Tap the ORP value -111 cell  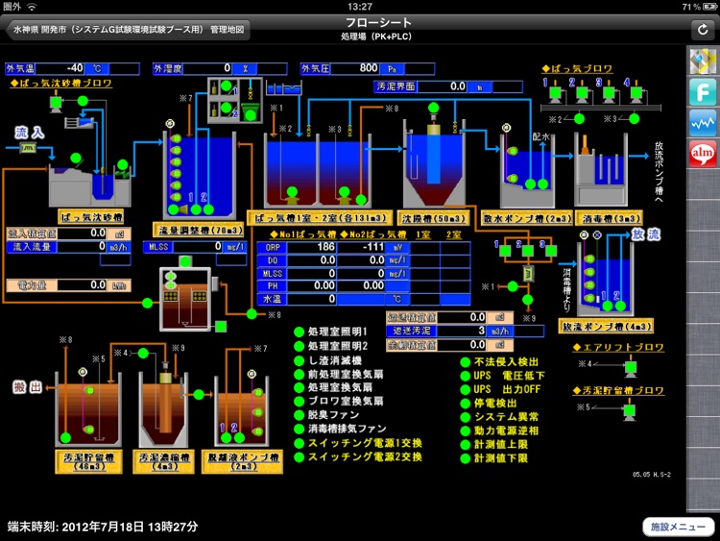[x=361, y=247]
